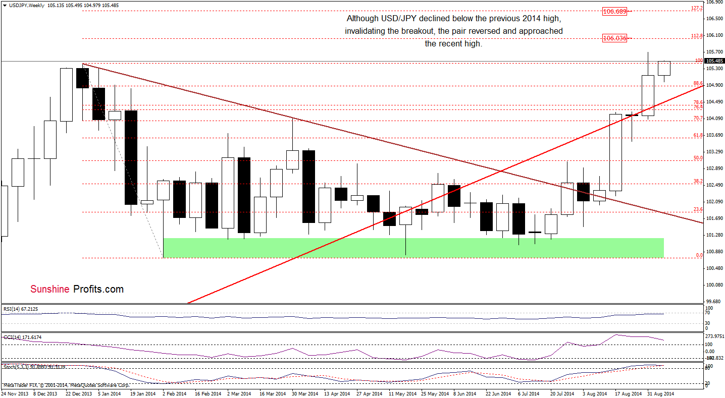Select the 61.8 Fibonacci level label

[698, 135]
